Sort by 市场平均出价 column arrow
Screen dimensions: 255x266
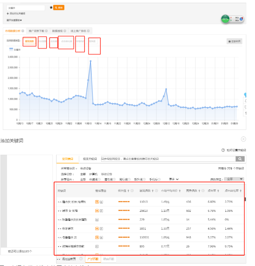click(x=180, y=191)
